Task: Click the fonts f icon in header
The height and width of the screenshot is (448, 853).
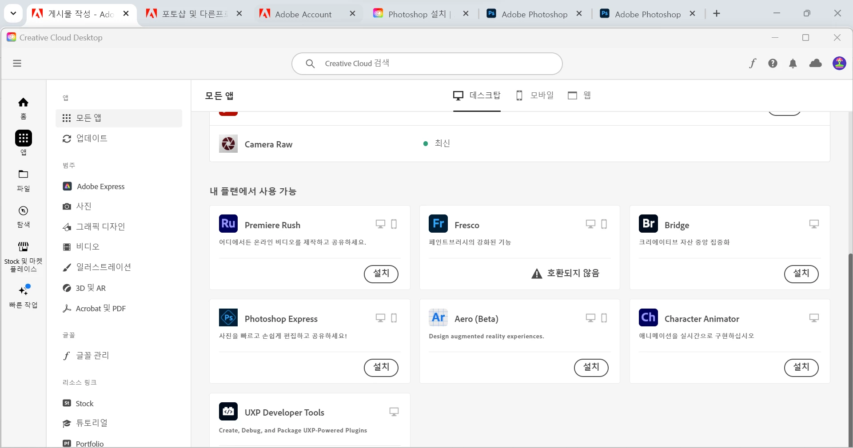Action: (753, 63)
